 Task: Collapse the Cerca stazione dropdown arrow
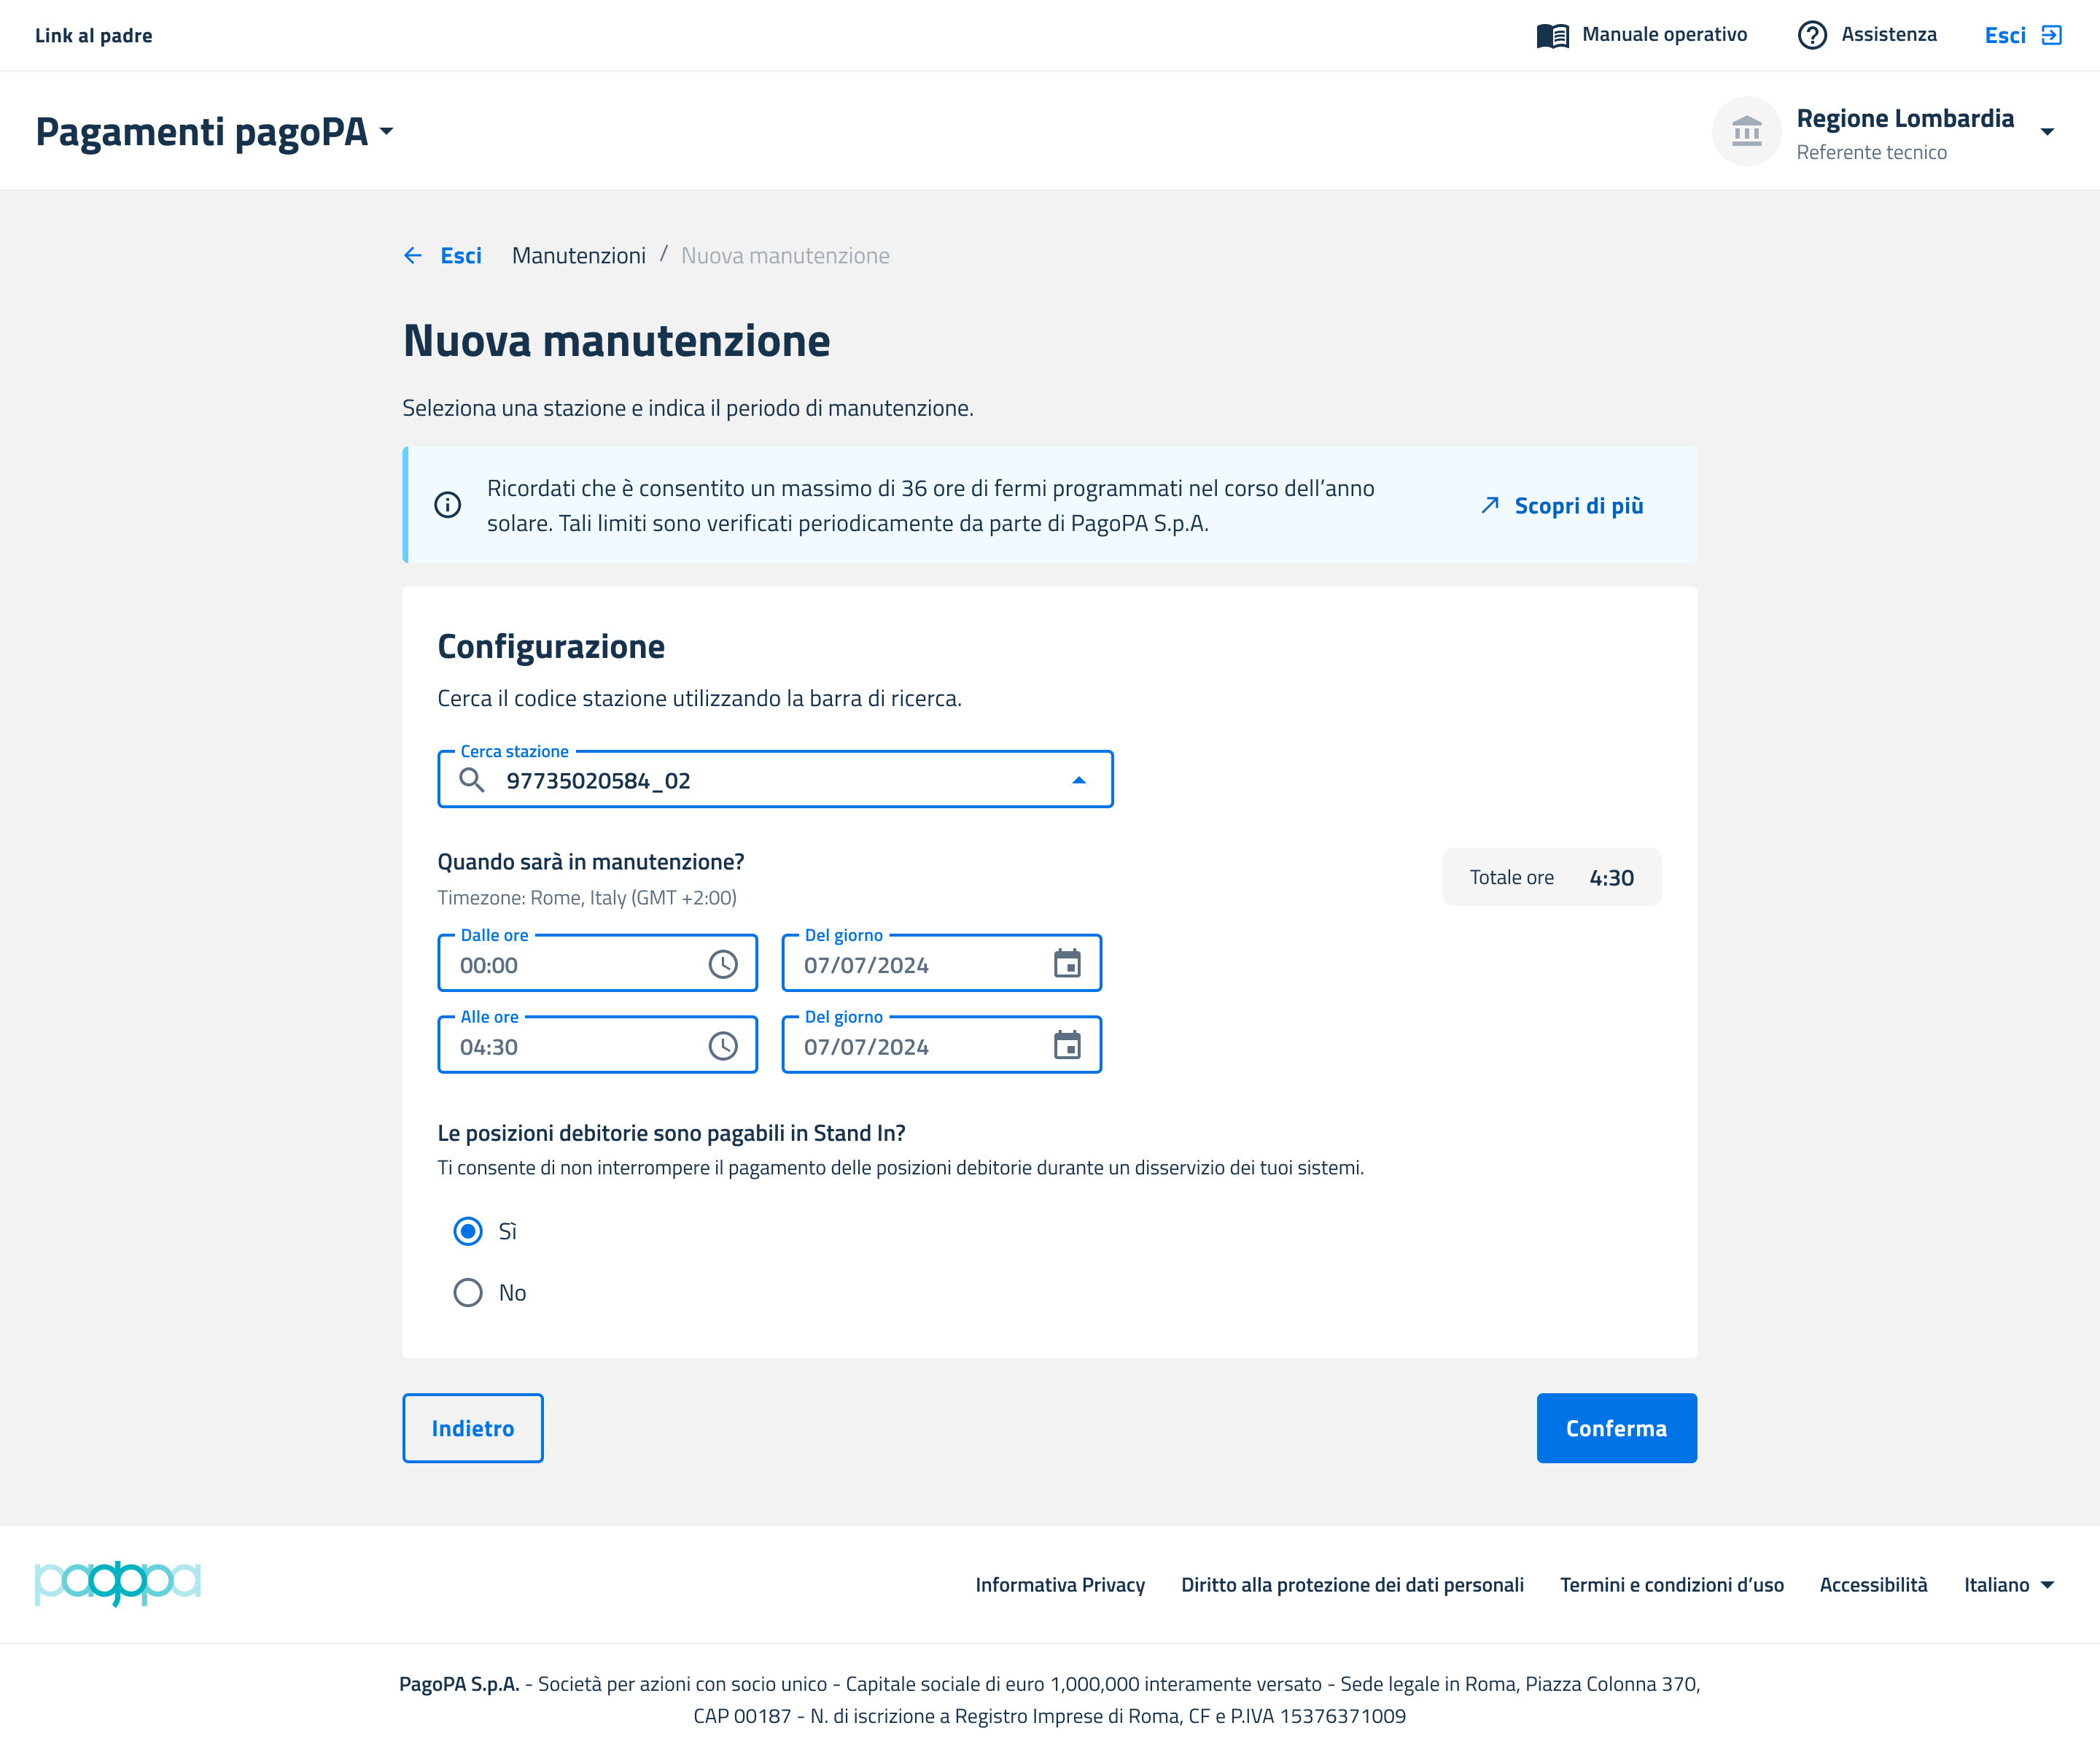point(1078,780)
